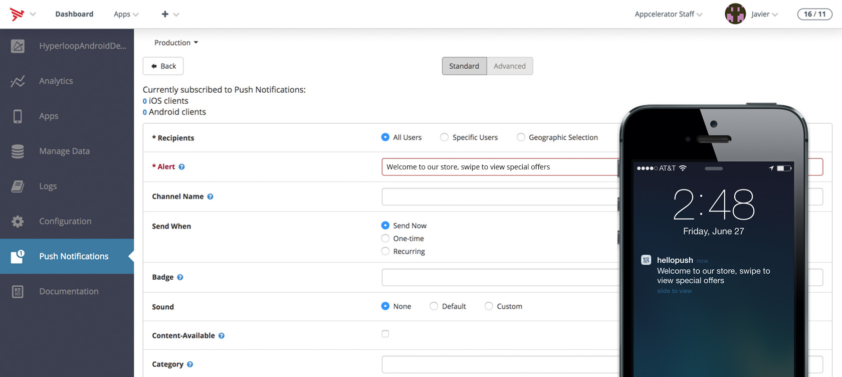
Task: Open the Analytics sidebar icon
Action: pos(18,81)
